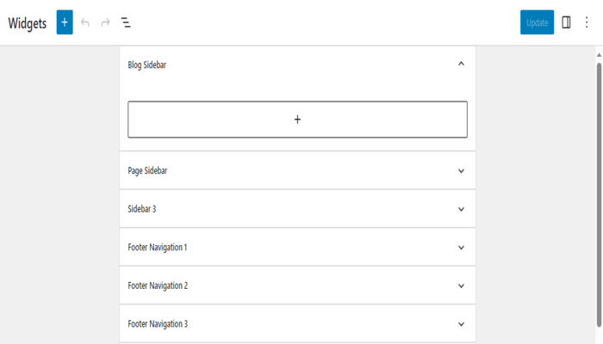Expand the Footer Navigation 1 chevron
603x344 pixels.
(461, 248)
